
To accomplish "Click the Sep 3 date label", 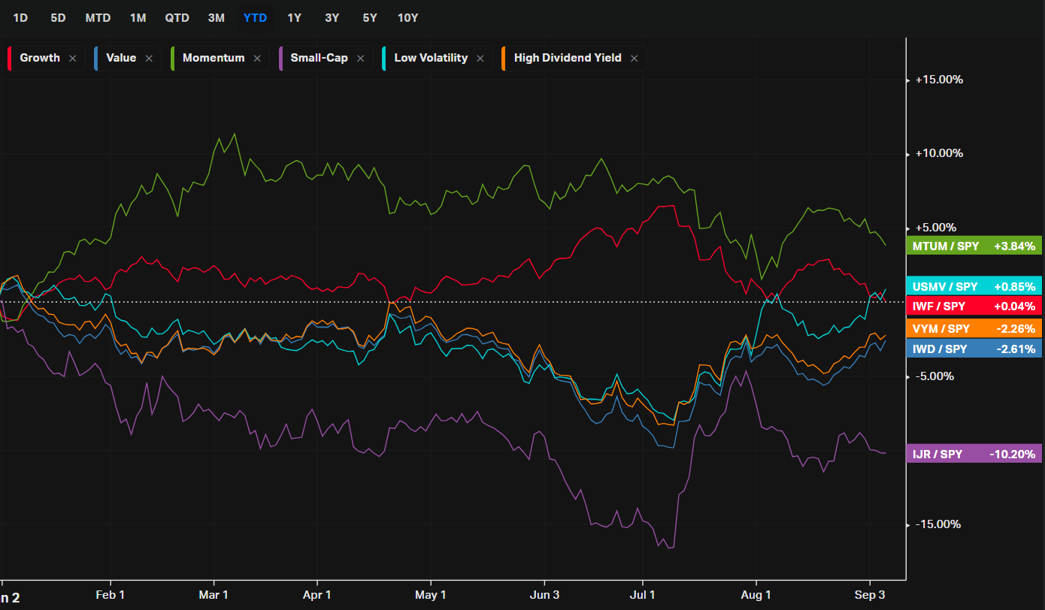I will click(870, 595).
